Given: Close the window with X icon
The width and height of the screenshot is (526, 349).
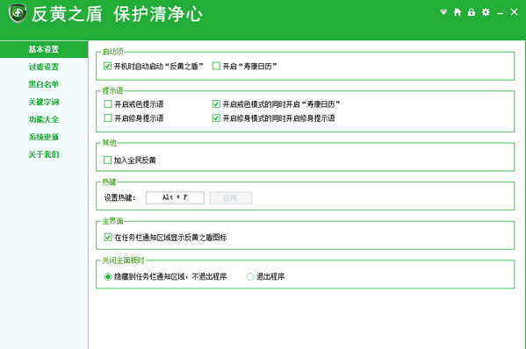Looking at the screenshot, I should coord(514,12).
